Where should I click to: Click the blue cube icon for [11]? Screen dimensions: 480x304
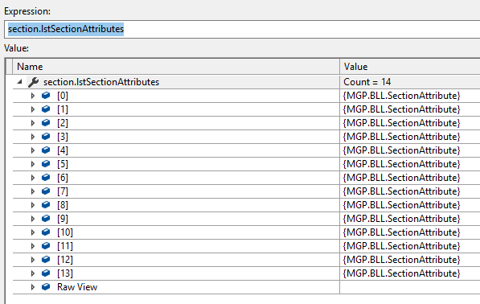point(46,246)
